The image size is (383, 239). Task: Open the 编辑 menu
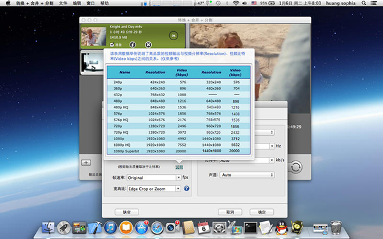[x=77, y=3]
